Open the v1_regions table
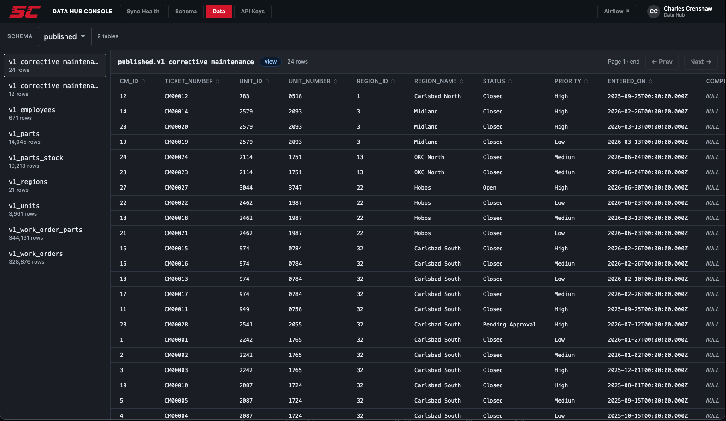 click(x=55, y=185)
